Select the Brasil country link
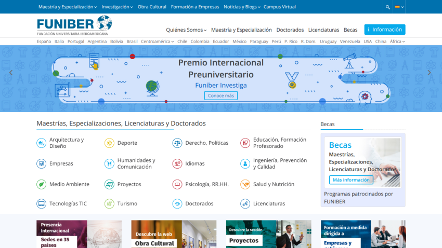 click(132, 42)
